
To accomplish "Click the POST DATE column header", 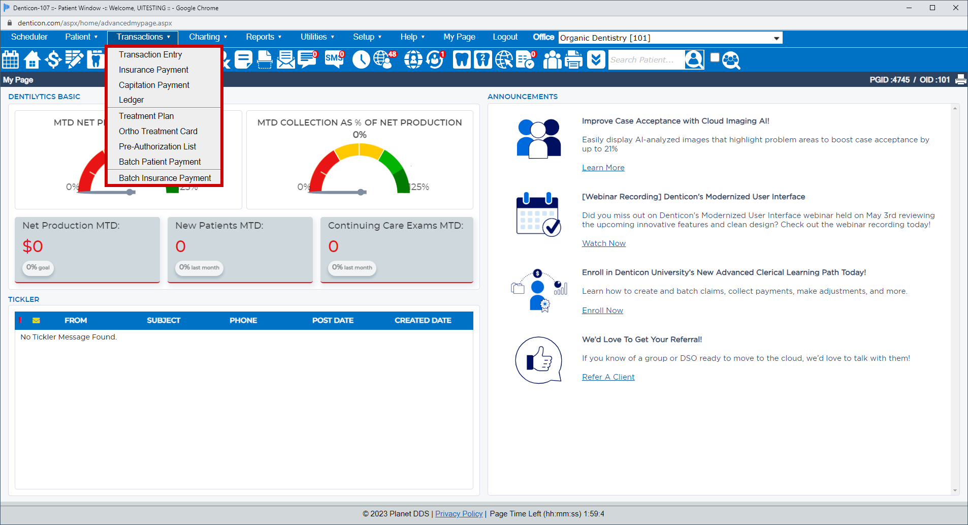I will pos(333,320).
